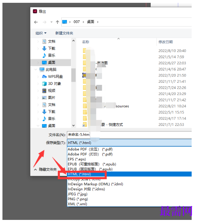
Task: Click the InDesign logo in title bar
Action: 35,11
